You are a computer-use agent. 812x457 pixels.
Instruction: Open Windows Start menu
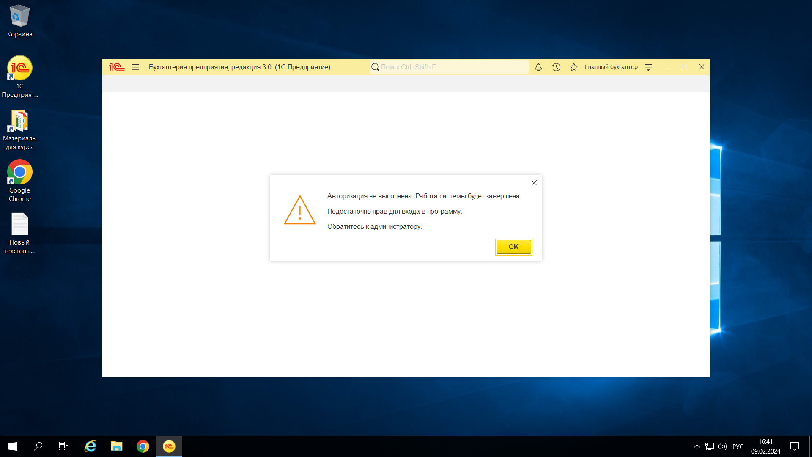tap(13, 446)
